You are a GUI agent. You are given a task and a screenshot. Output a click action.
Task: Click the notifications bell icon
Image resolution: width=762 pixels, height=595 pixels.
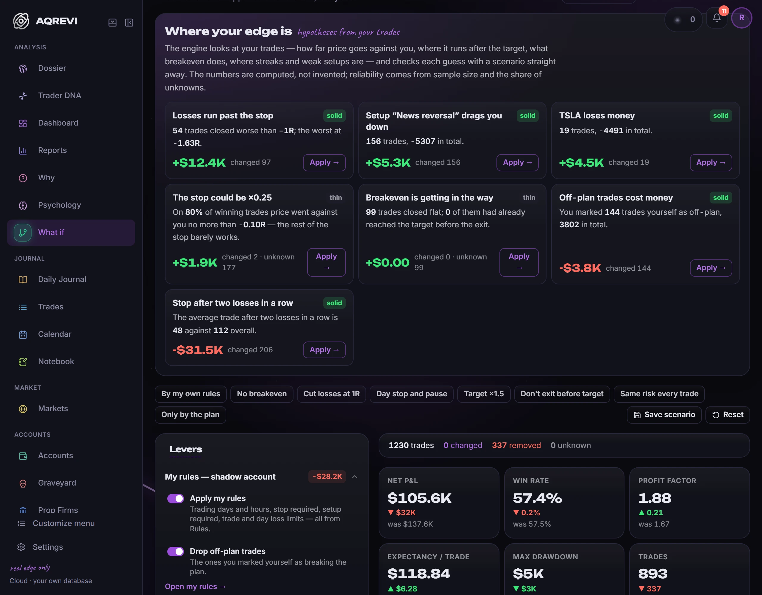point(716,18)
